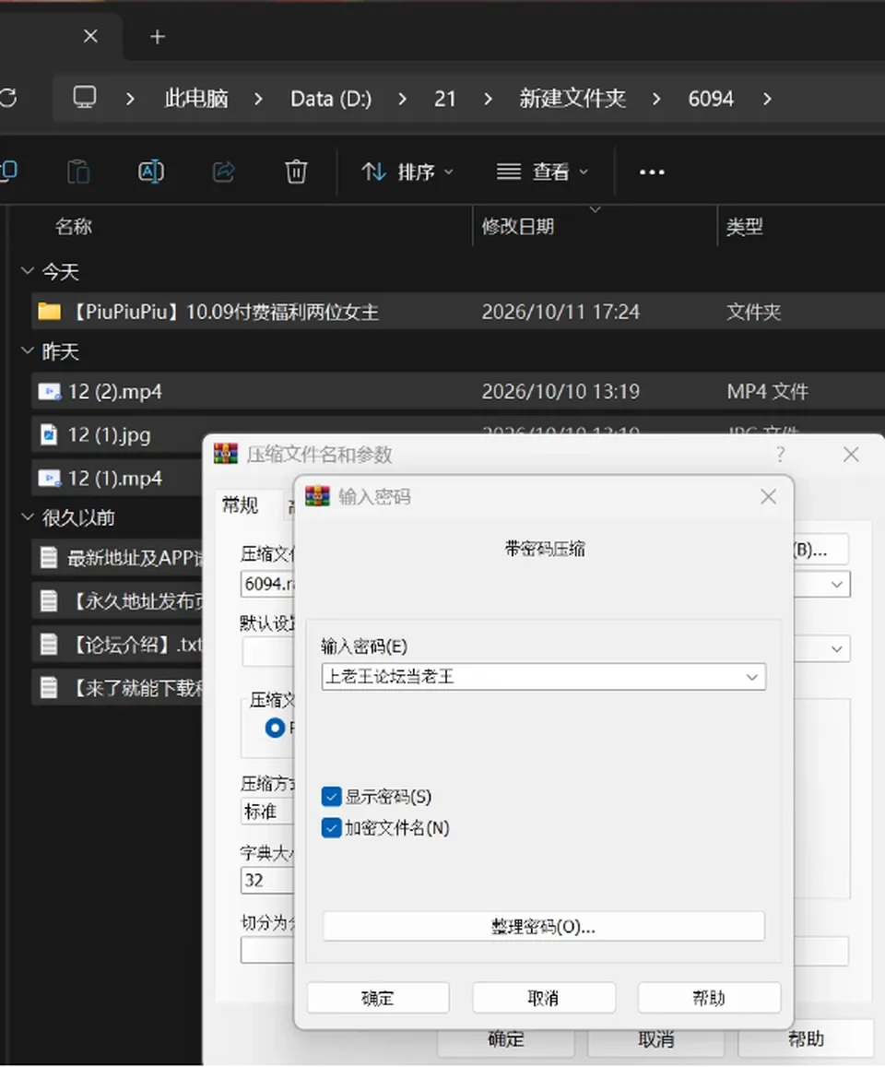Click the WinRAR icon in 压缩文件名和参数 title bar
The height and width of the screenshot is (1067, 885).
(226, 454)
